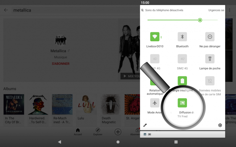Tap the muted bell icon
The height and width of the screenshot is (147, 236).
[x=142, y=10]
